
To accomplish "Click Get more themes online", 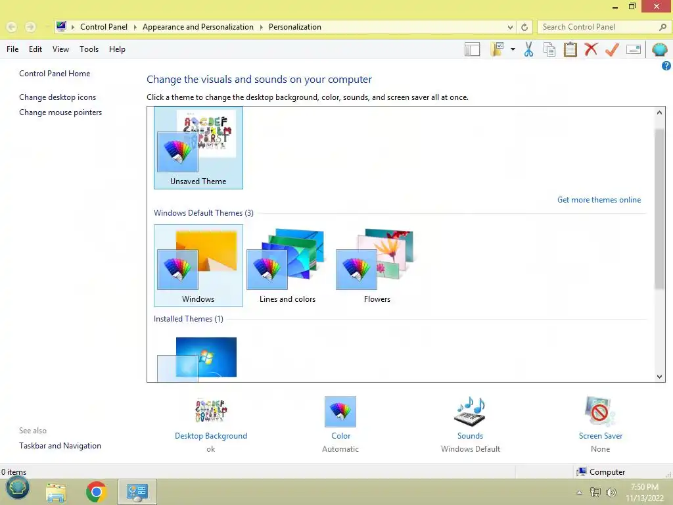I will pyautogui.click(x=599, y=200).
